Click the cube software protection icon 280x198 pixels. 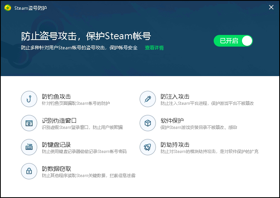pos(148,123)
